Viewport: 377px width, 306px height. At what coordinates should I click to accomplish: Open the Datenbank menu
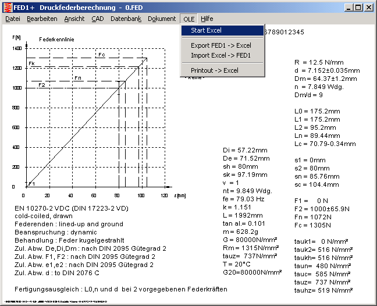click(x=126, y=19)
